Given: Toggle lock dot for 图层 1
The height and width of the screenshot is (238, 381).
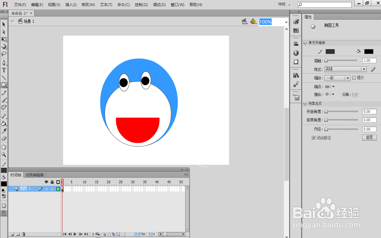Looking at the screenshot, I should click(52, 189).
